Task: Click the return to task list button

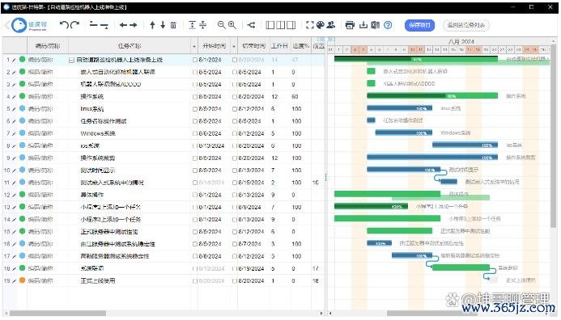Action: pos(465,25)
